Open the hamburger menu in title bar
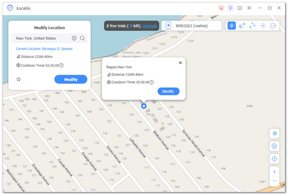The height and width of the screenshot is (195, 288). [x=249, y=8]
